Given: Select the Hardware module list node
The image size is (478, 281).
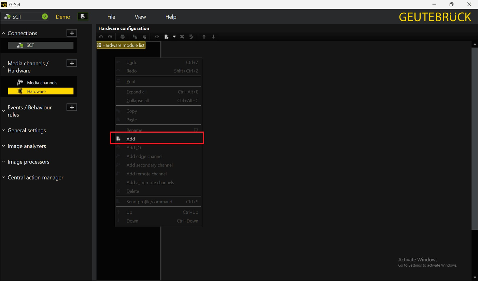Looking at the screenshot, I should tap(121, 45).
